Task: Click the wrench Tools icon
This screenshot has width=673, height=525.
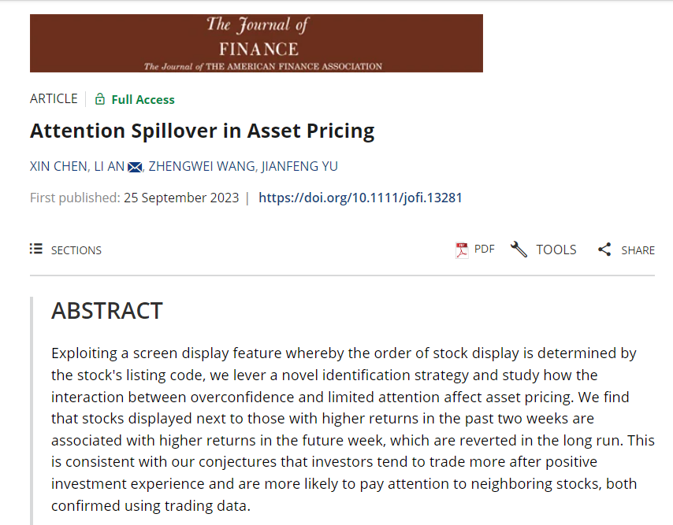Action: pyautogui.click(x=519, y=250)
